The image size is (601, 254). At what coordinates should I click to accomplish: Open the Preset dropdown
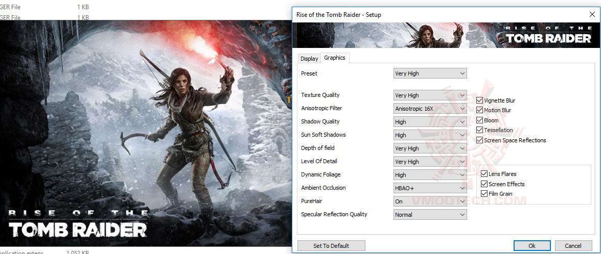[x=430, y=73]
